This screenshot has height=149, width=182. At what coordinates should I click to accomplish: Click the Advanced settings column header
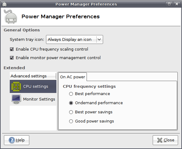[33, 76]
